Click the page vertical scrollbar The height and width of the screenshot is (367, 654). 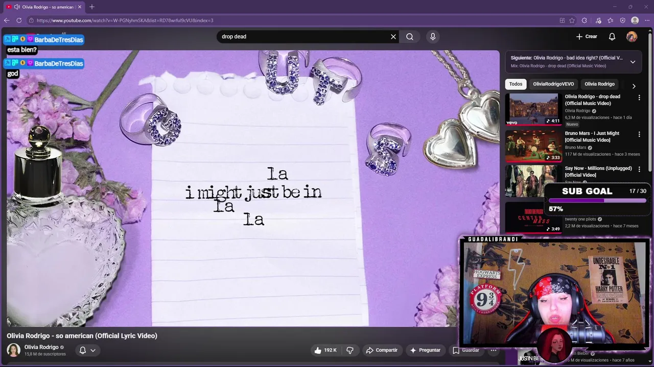(651, 102)
